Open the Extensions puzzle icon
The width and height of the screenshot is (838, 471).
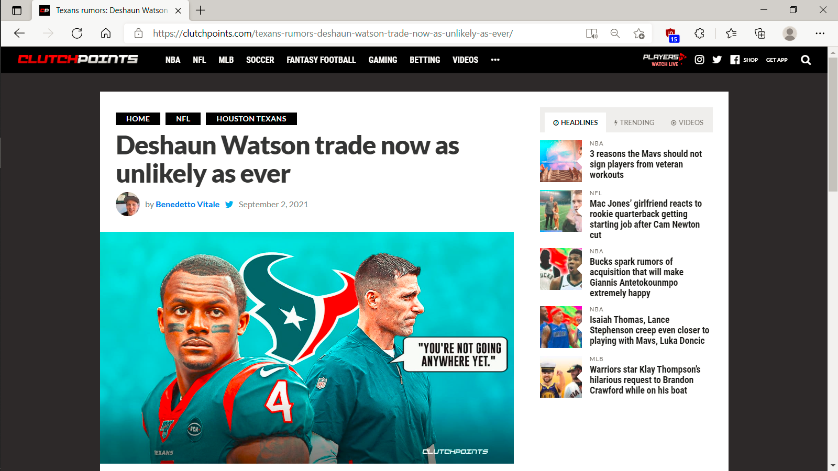point(700,33)
